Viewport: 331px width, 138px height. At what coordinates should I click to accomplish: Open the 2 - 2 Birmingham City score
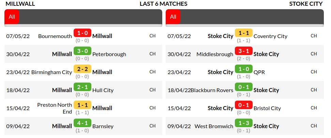[x=82, y=69]
